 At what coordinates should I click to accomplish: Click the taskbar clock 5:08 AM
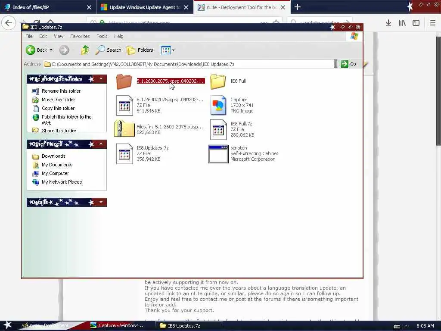(425, 326)
